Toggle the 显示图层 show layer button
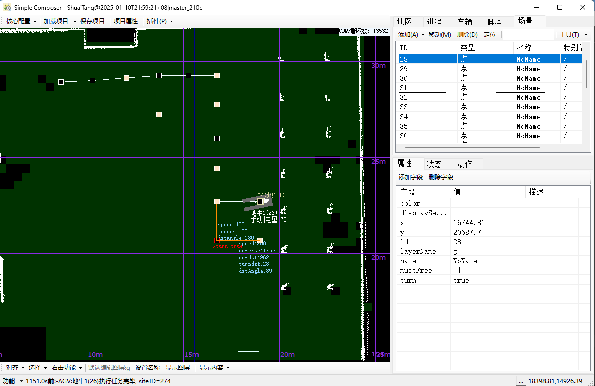Image resolution: width=595 pixels, height=386 pixels. tap(177, 368)
